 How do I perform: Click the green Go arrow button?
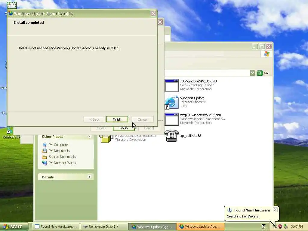[x=260, y=73]
